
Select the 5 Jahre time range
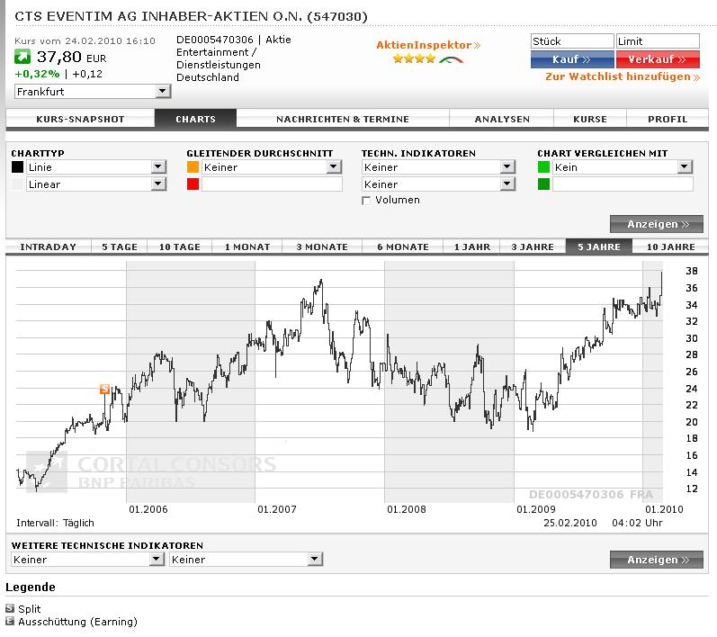599,247
